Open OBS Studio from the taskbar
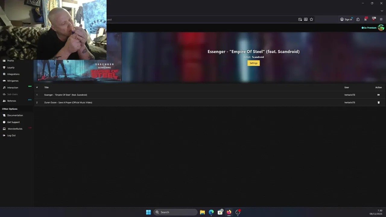 238,212
